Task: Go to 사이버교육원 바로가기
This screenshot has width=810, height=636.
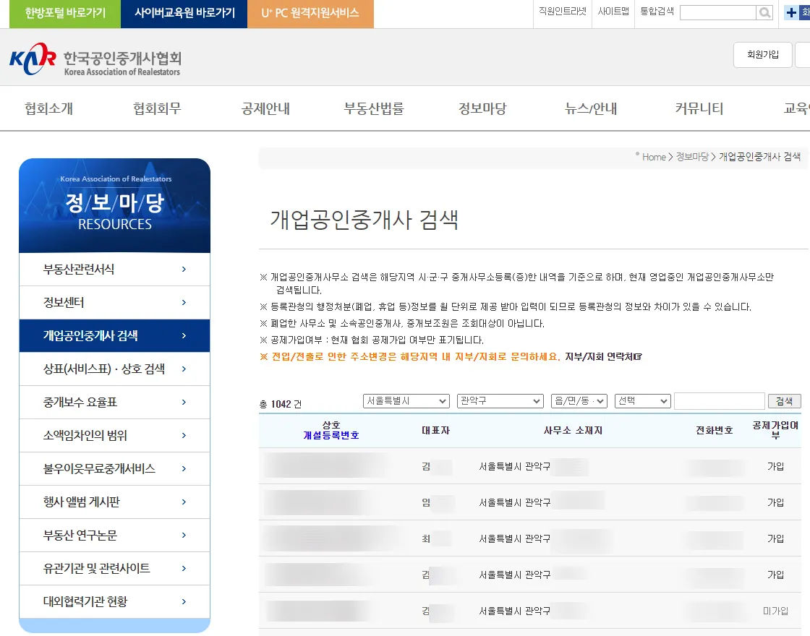Action: click(184, 14)
